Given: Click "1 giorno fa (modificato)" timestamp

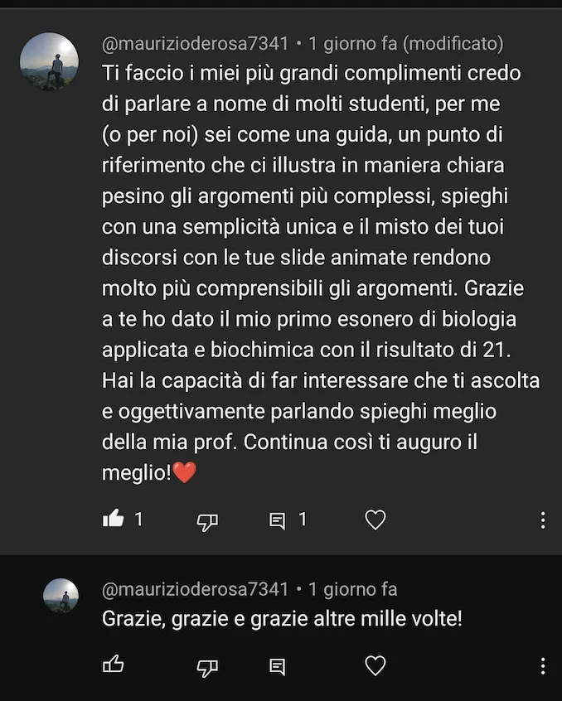Looking at the screenshot, I should (406, 44).
